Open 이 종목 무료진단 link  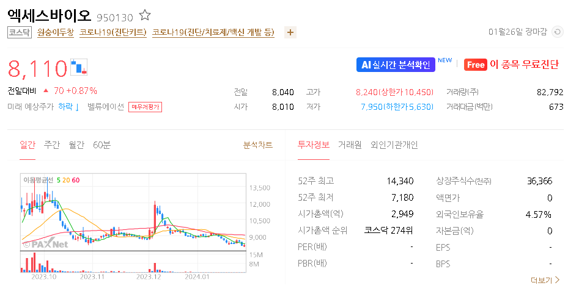point(524,64)
